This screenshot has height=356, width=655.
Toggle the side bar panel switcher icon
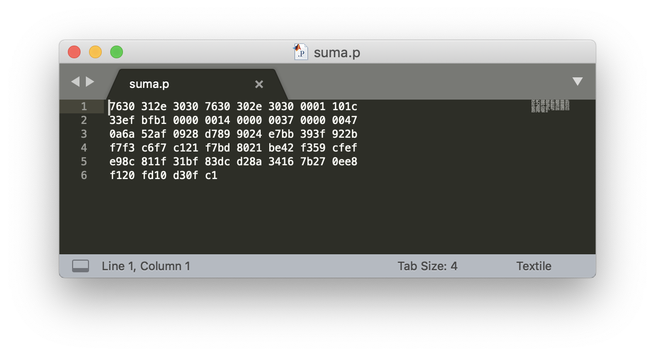[x=81, y=266]
